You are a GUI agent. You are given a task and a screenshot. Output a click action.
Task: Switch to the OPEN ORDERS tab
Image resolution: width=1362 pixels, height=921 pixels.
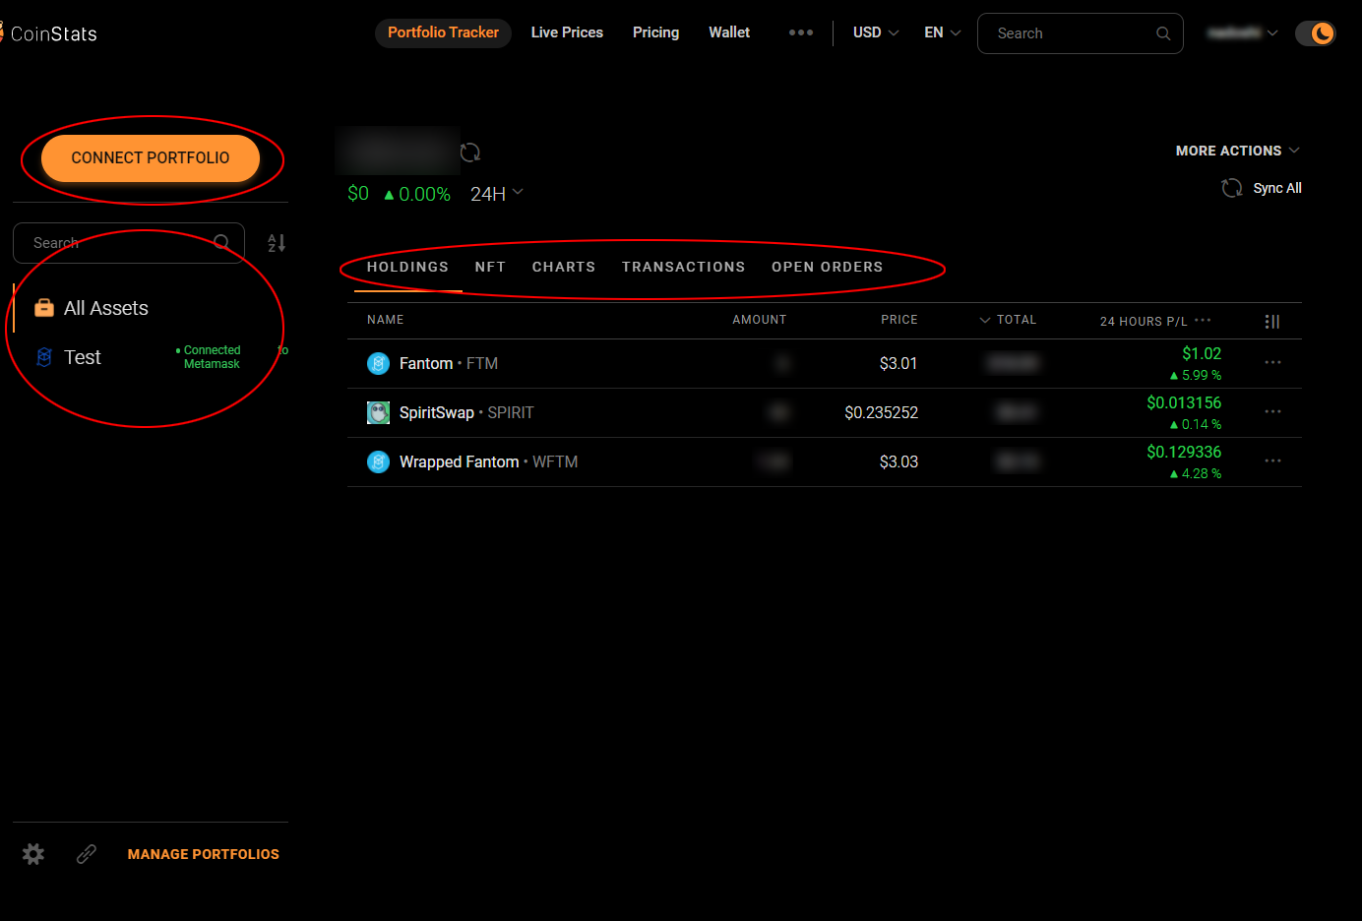pos(828,267)
